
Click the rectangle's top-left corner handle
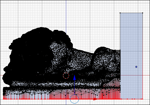pos(120,13)
